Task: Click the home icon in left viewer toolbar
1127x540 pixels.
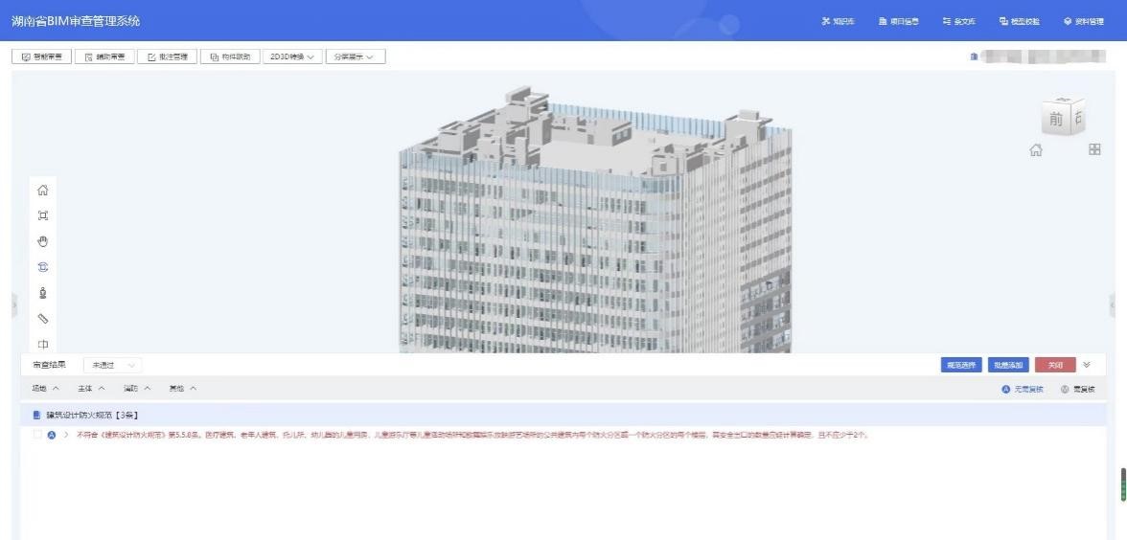Action: coord(42,191)
